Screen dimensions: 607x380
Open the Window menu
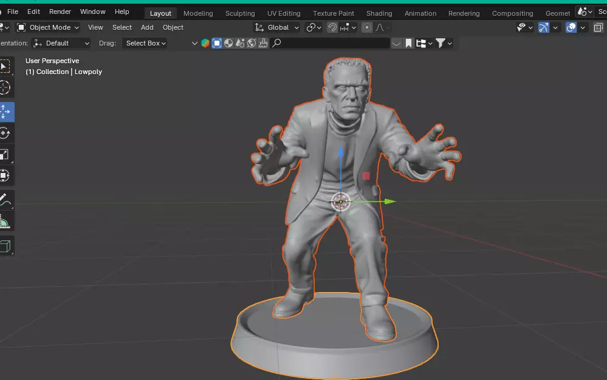click(92, 12)
